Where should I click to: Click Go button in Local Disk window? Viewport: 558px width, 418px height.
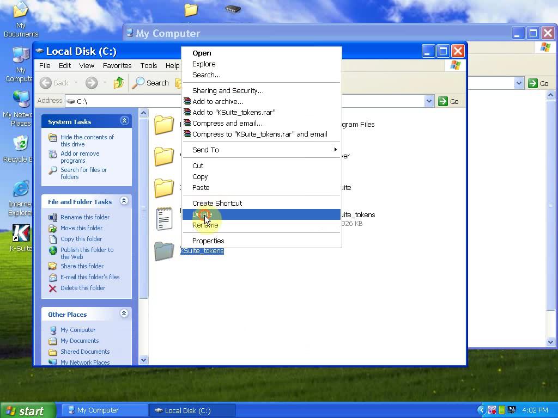[x=449, y=102]
